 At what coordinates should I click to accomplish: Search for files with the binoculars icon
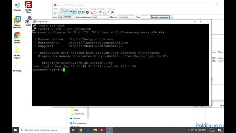pyautogui.click(x=112, y=12)
